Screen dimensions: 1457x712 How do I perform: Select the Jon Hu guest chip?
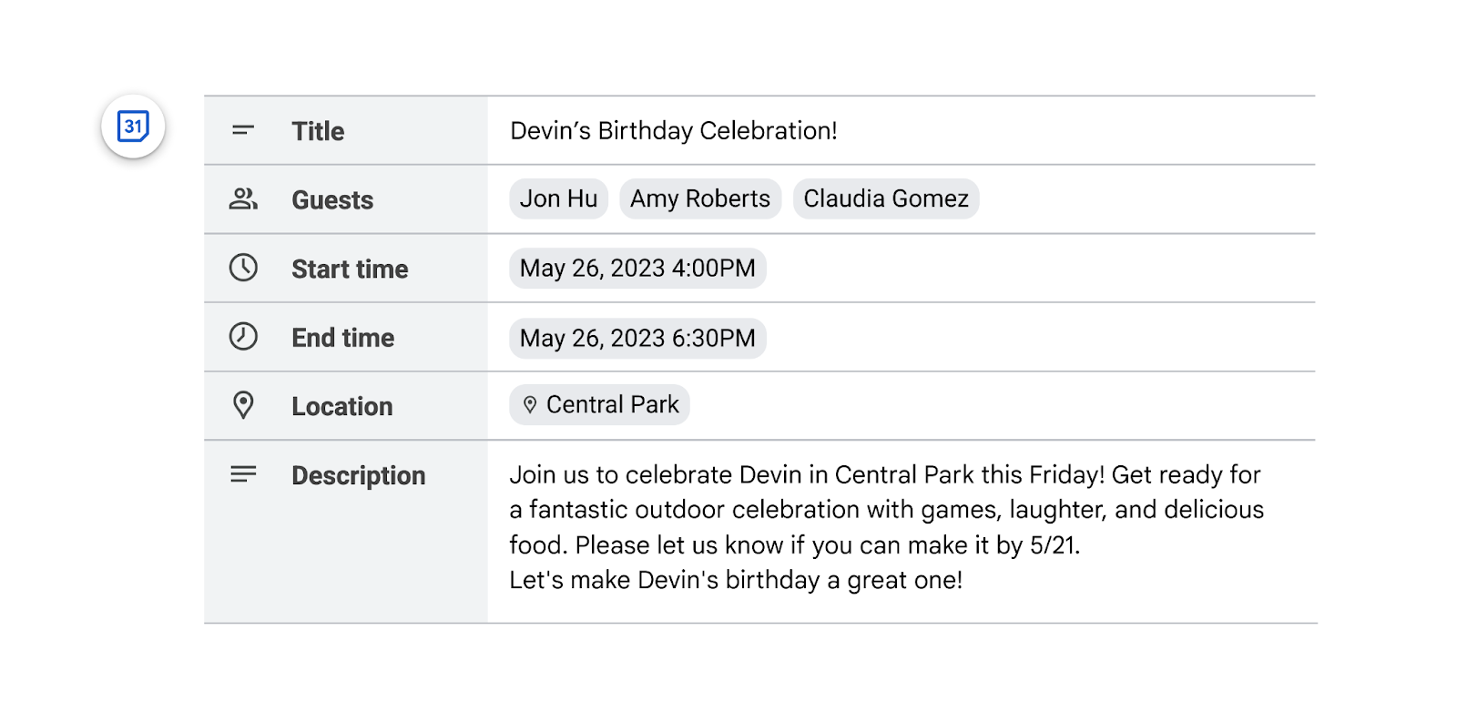[558, 198]
